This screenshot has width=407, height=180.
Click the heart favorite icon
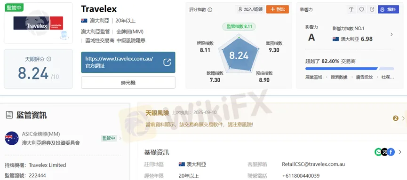(x=361, y=9)
